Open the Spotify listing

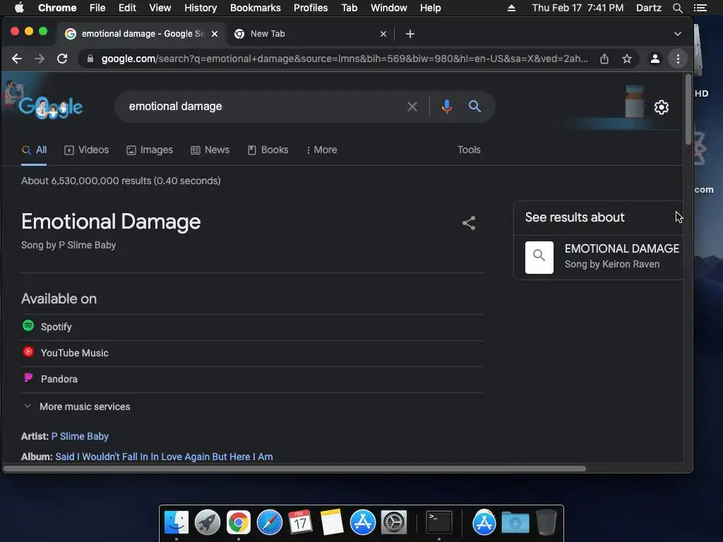pos(252,327)
